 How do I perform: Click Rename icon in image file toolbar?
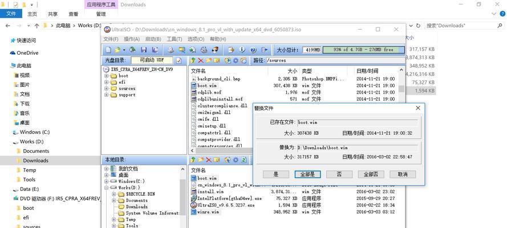[x=216, y=60]
